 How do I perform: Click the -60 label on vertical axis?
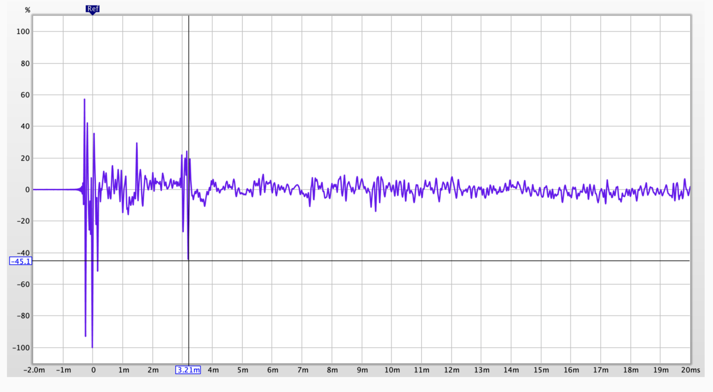click(x=23, y=284)
